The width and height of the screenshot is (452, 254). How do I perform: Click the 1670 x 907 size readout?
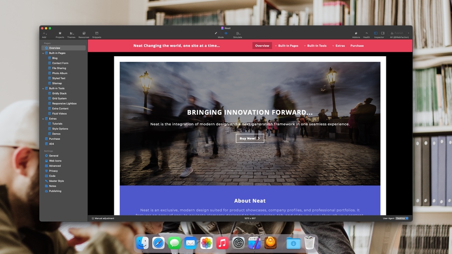coord(250,218)
